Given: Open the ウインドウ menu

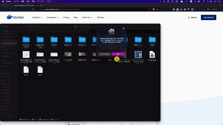Looking at the screenshot, I should coord(40,1).
